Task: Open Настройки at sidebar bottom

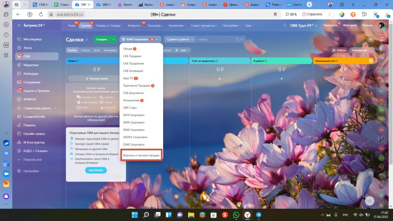Action: [x=31, y=171]
